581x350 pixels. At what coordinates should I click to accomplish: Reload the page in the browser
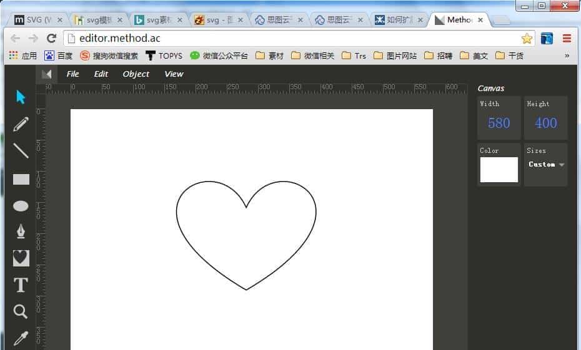point(52,39)
